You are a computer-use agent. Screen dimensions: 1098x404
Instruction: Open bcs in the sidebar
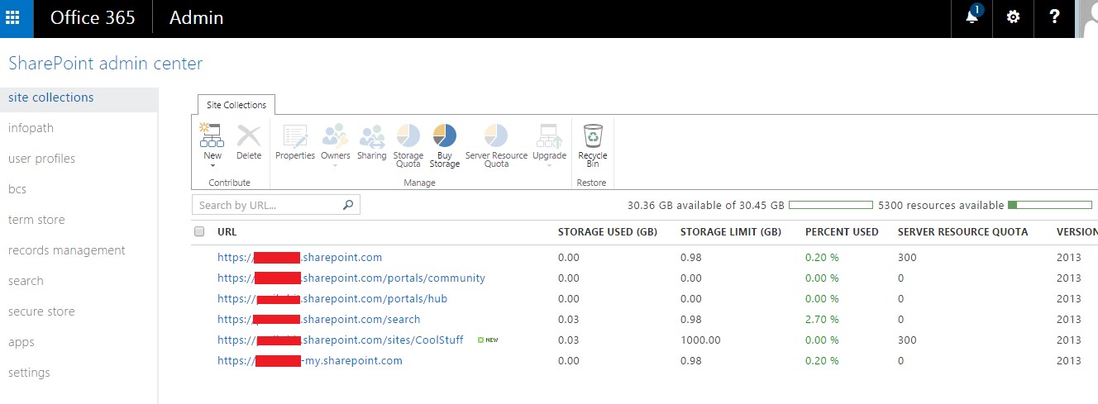pos(17,189)
